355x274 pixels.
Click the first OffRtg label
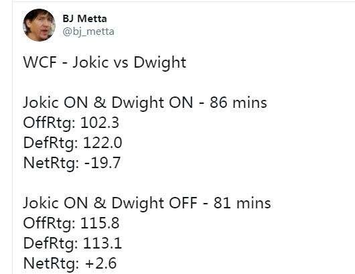point(50,123)
